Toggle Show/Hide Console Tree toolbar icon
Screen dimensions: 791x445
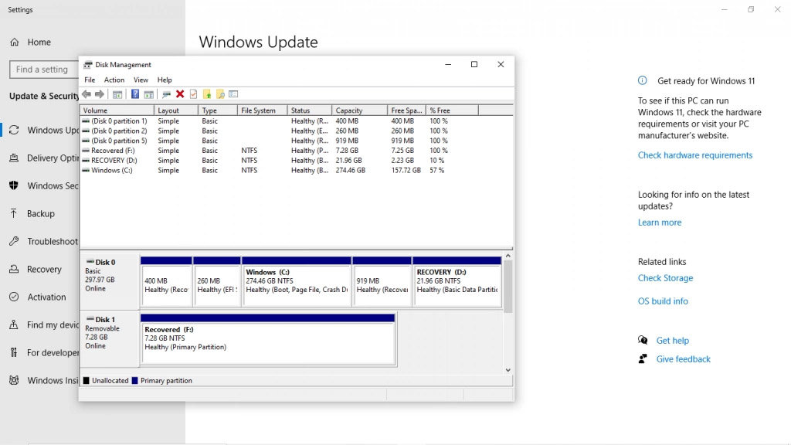tap(117, 94)
